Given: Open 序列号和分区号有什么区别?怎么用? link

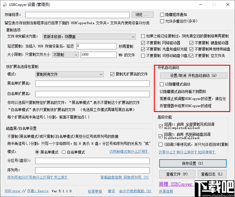Looking at the screenshot, I should point(38,177).
